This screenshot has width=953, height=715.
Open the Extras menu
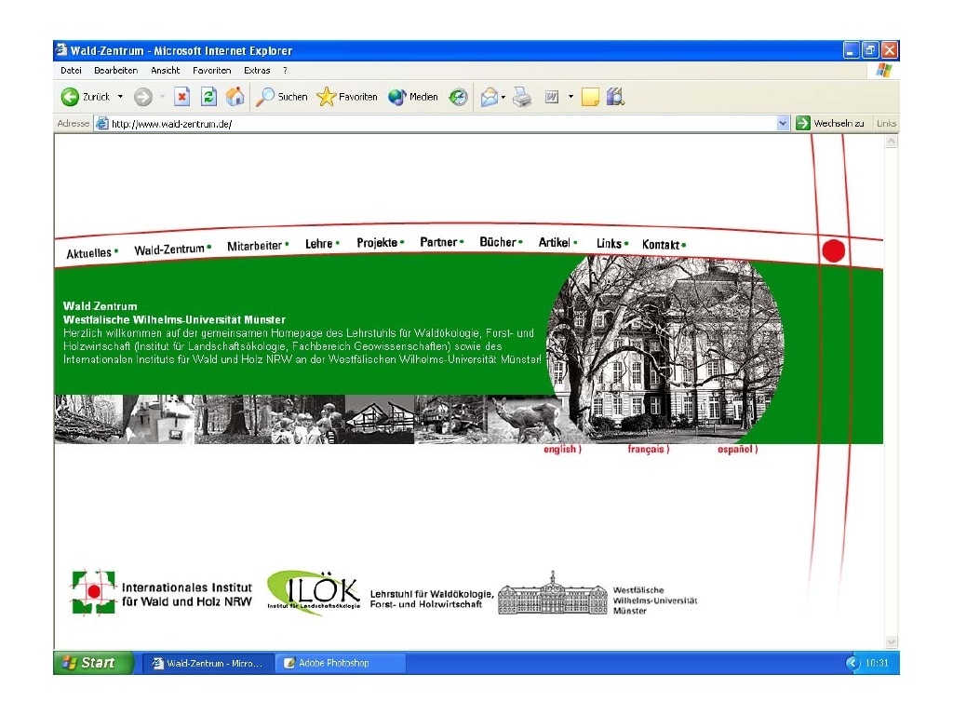[x=257, y=71]
